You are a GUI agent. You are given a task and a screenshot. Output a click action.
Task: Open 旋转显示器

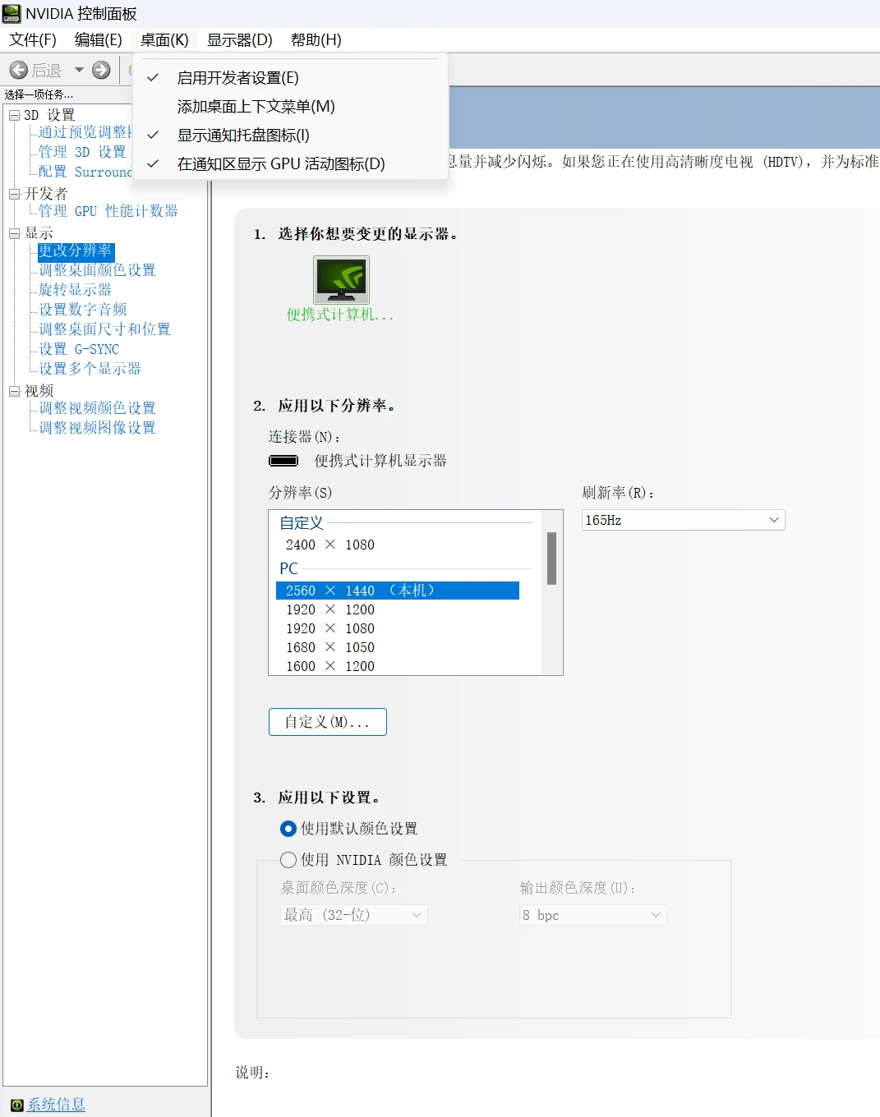[x=75, y=290]
